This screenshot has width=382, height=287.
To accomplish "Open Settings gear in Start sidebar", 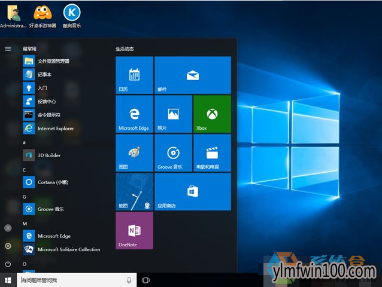I will click(8, 246).
